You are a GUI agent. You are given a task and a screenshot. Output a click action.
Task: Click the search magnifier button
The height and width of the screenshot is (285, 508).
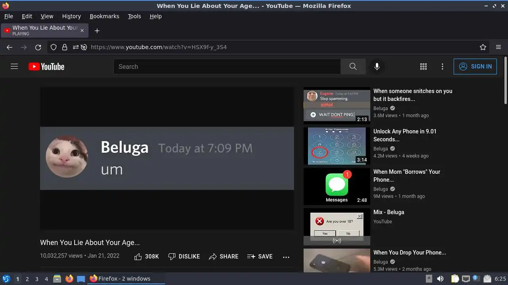[x=353, y=66]
